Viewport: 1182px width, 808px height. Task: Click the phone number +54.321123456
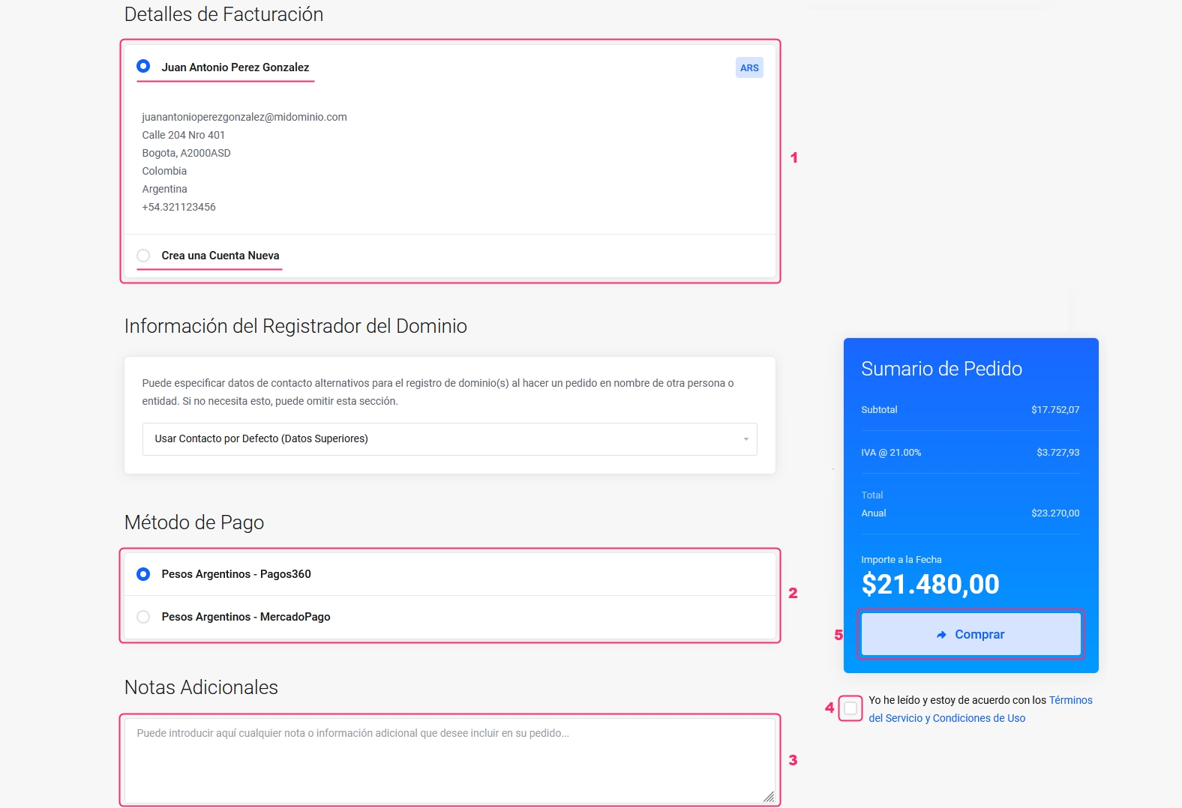coord(178,207)
